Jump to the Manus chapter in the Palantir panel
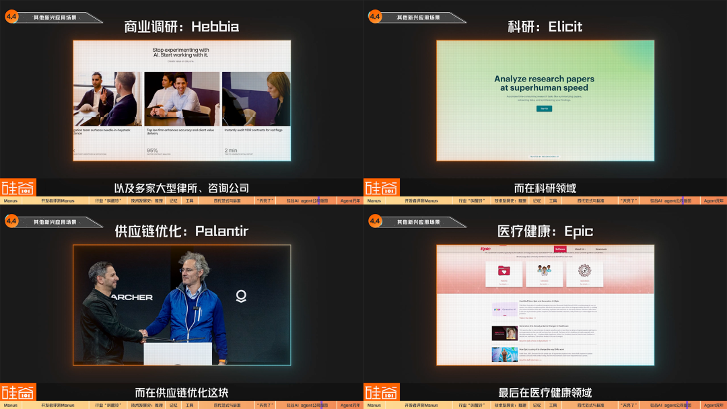727x409 pixels. coord(10,405)
